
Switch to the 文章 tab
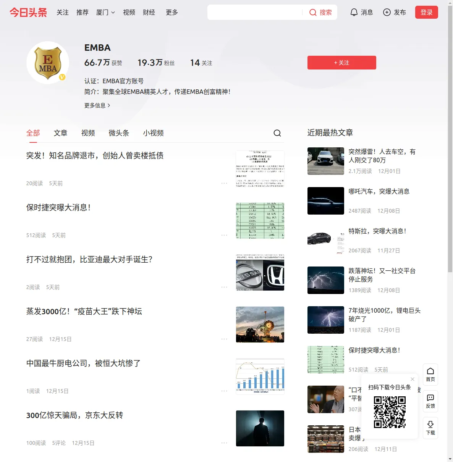[61, 133]
